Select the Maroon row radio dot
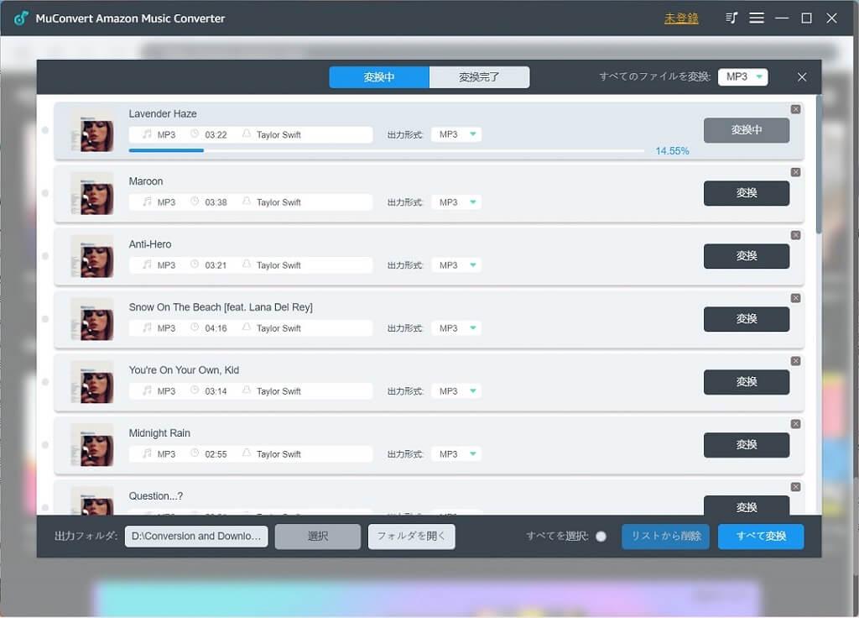 (45, 193)
